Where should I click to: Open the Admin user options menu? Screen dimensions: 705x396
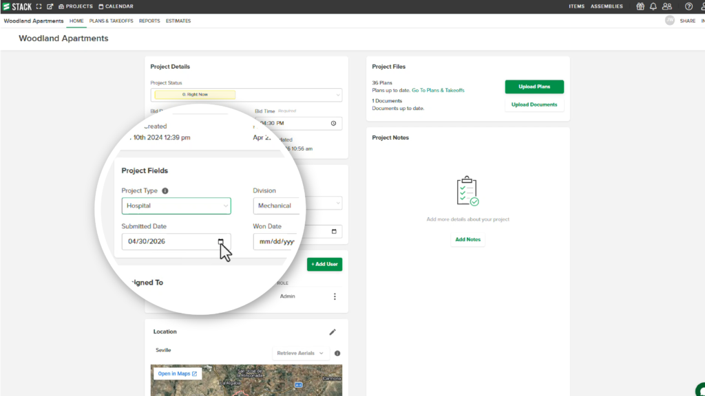335,297
